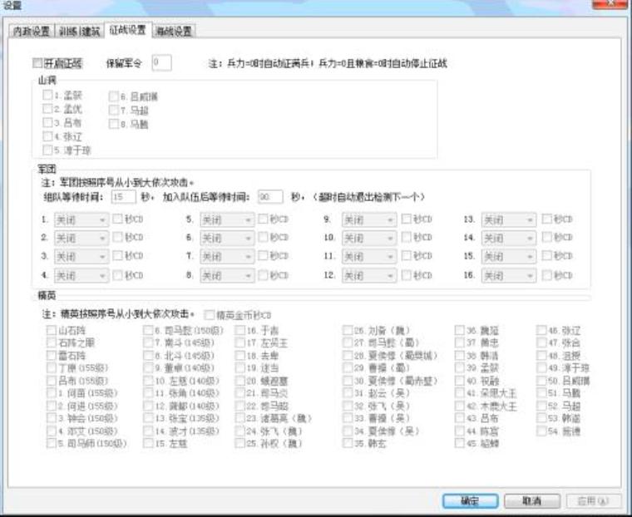The image size is (632, 517).
Task: Tick 山洞 option 6. 吕威璜
Action: 114,96
